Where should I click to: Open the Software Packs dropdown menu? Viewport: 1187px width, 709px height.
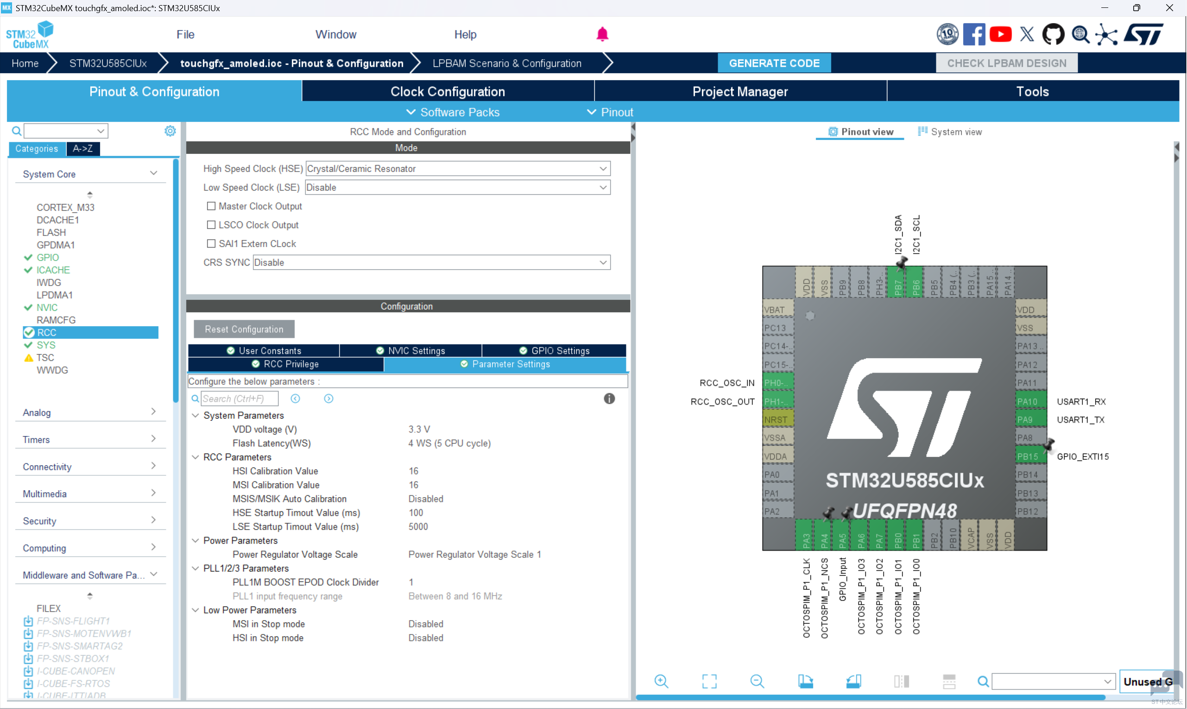[x=453, y=112]
